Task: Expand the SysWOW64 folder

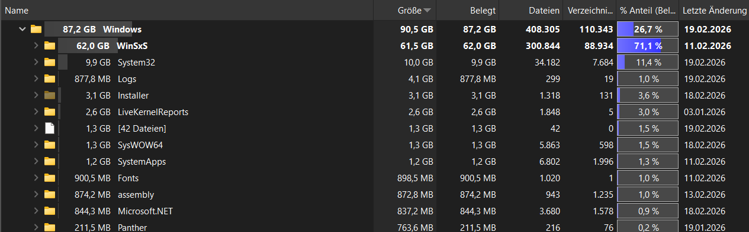Action: 36,145
